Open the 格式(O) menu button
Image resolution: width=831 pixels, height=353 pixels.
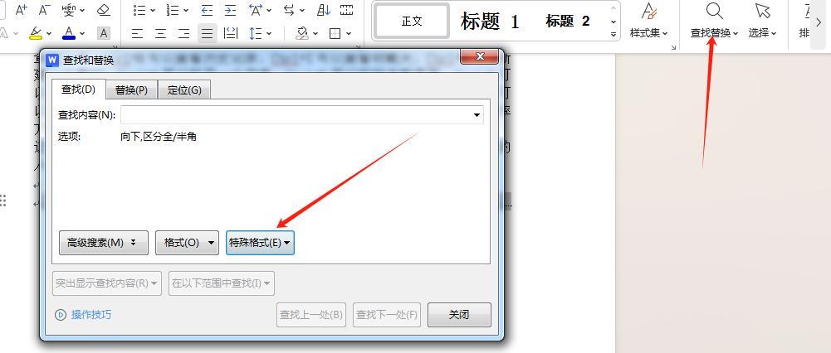pos(187,243)
